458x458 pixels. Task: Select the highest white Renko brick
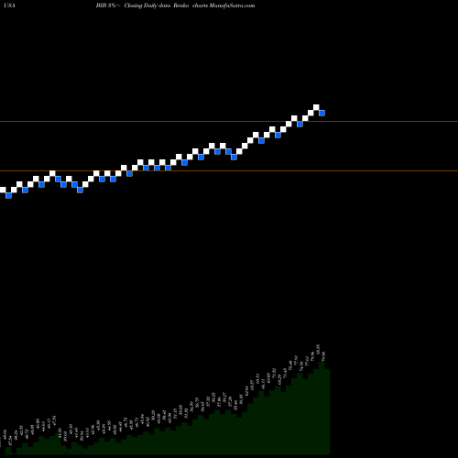click(x=316, y=107)
